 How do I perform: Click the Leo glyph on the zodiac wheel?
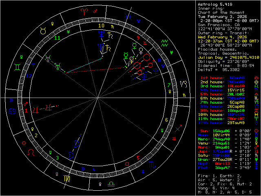(31, 152)
